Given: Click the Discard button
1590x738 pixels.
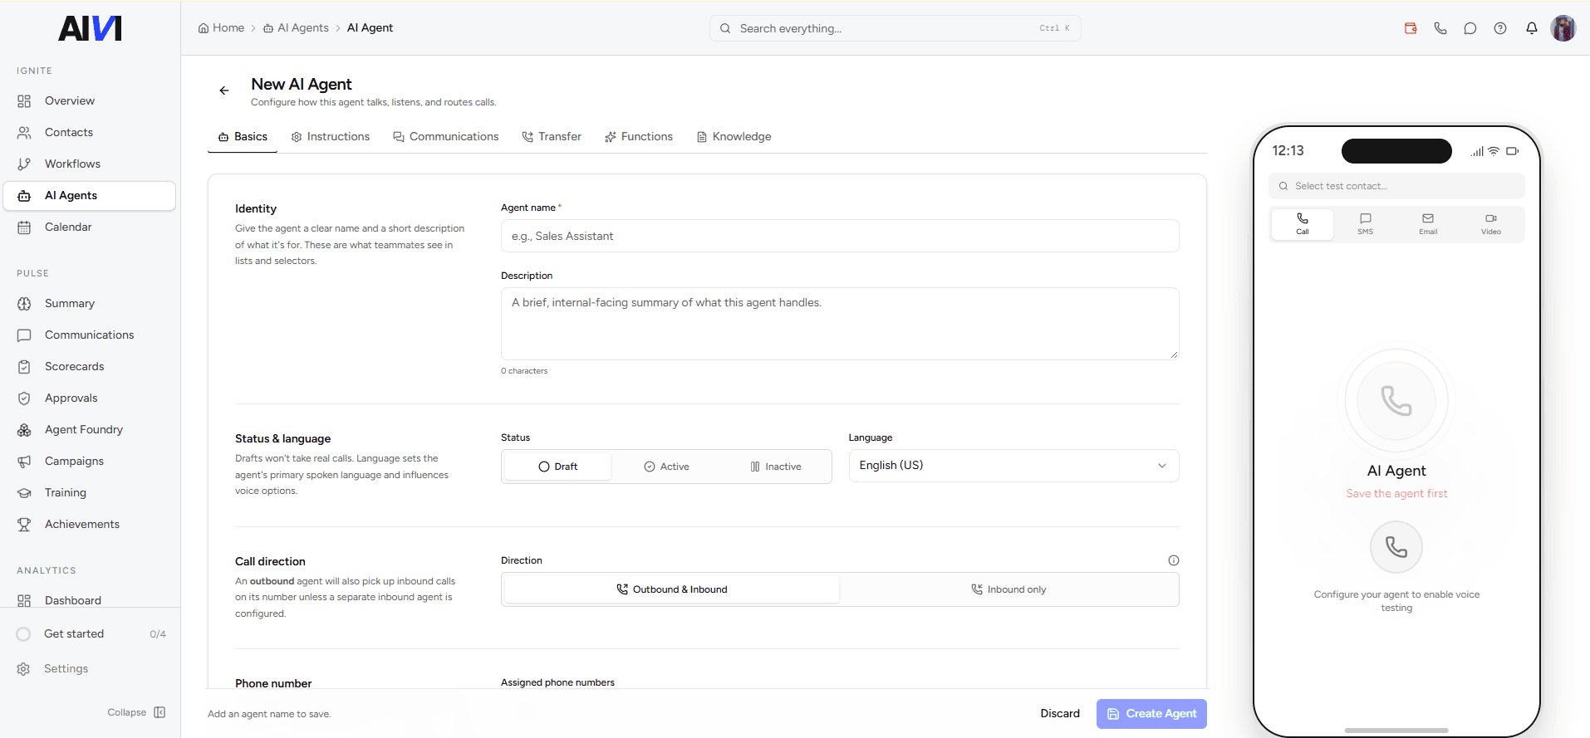Looking at the screenshot, I should tap(1060, 714).
